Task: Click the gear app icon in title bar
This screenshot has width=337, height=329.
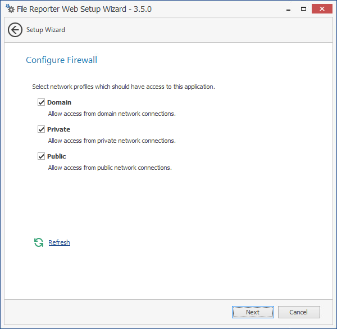Action: click(x=10, y=9)
